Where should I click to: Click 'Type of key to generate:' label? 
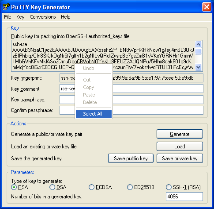37,181
